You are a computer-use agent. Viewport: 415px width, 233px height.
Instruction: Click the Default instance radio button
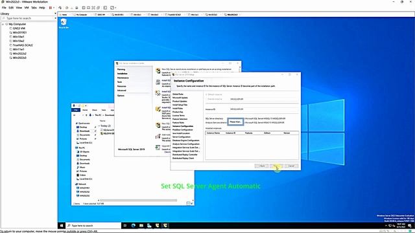(206, 94)
